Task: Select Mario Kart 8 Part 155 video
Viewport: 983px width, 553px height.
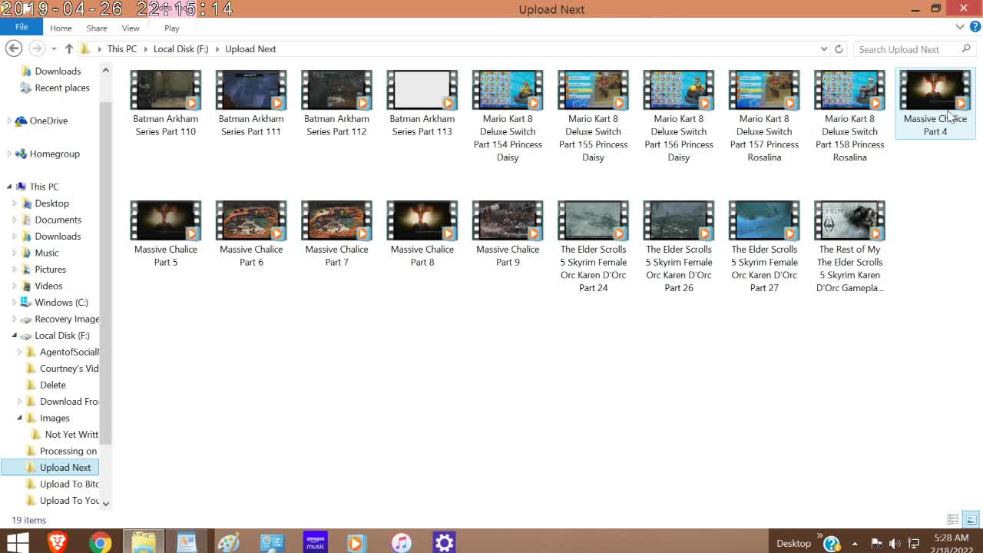Action: (x=593, y=117)
